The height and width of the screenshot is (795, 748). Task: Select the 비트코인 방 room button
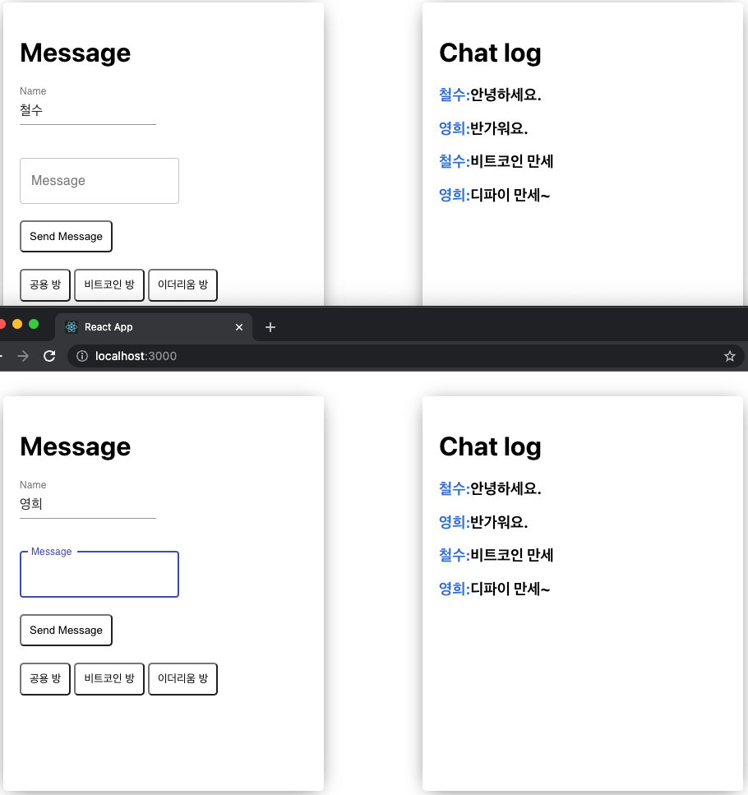109,284
